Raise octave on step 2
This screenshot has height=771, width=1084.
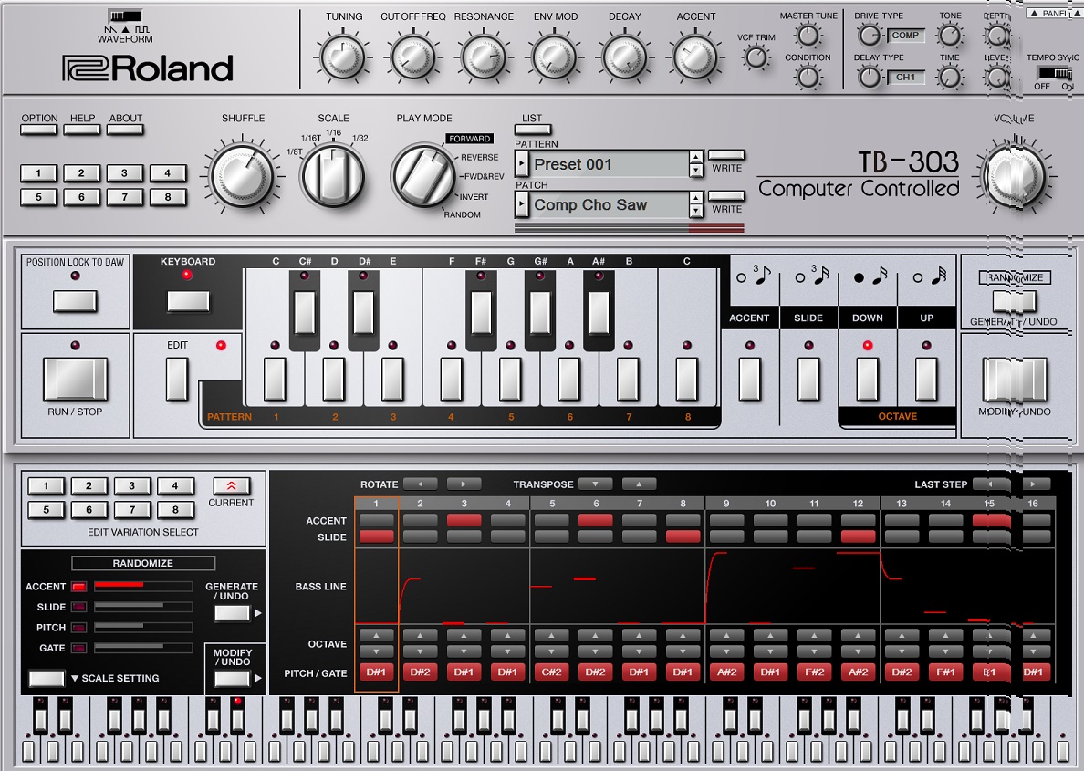(421, 635)
